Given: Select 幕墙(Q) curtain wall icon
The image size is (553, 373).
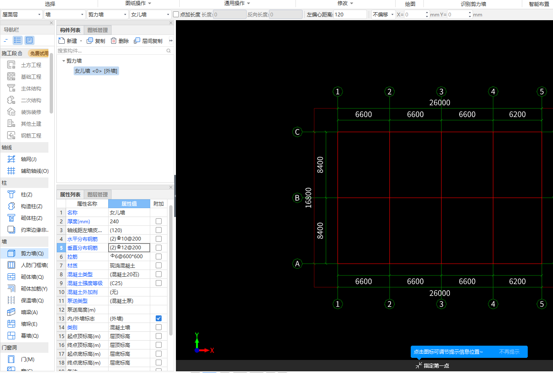Looking at the screenshot, I should click(x=12, y=336).
